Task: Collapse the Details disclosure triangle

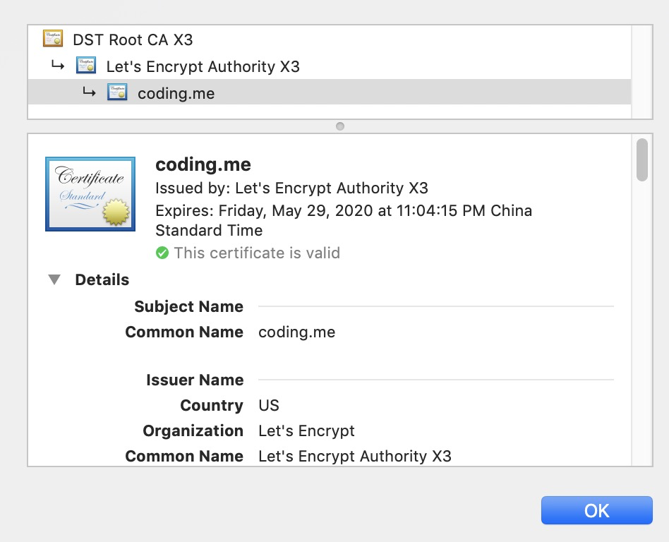Action: click(54, 280)
